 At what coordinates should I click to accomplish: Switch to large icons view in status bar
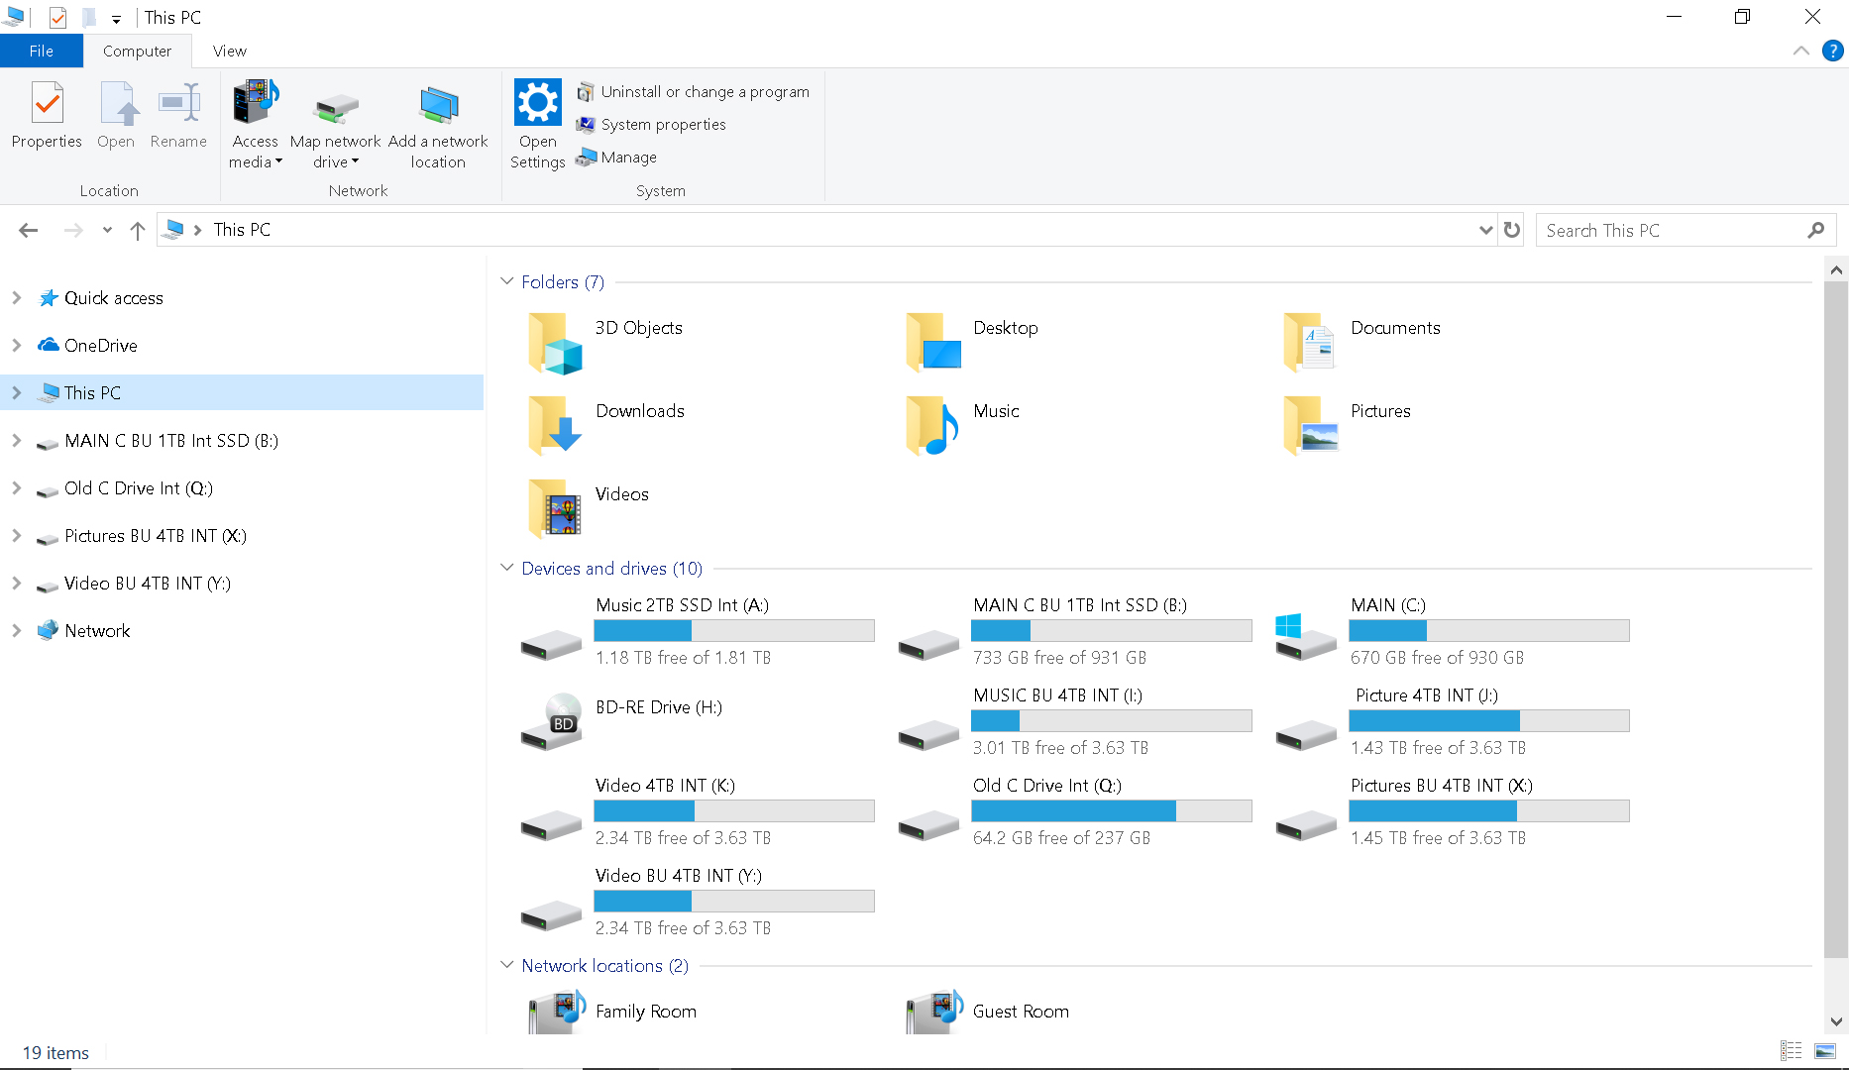pyautogui.click(x=1825, y=1051)
